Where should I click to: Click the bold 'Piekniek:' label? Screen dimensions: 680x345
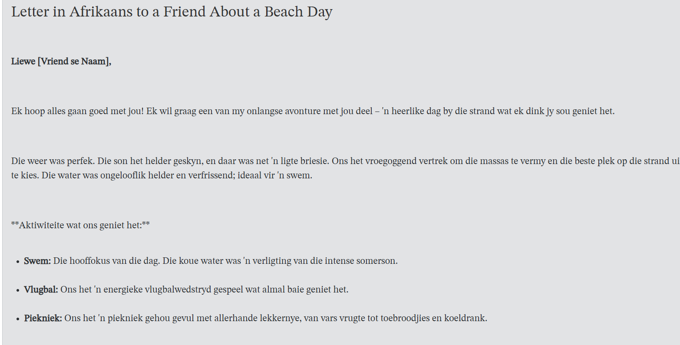tap(43, 318)
